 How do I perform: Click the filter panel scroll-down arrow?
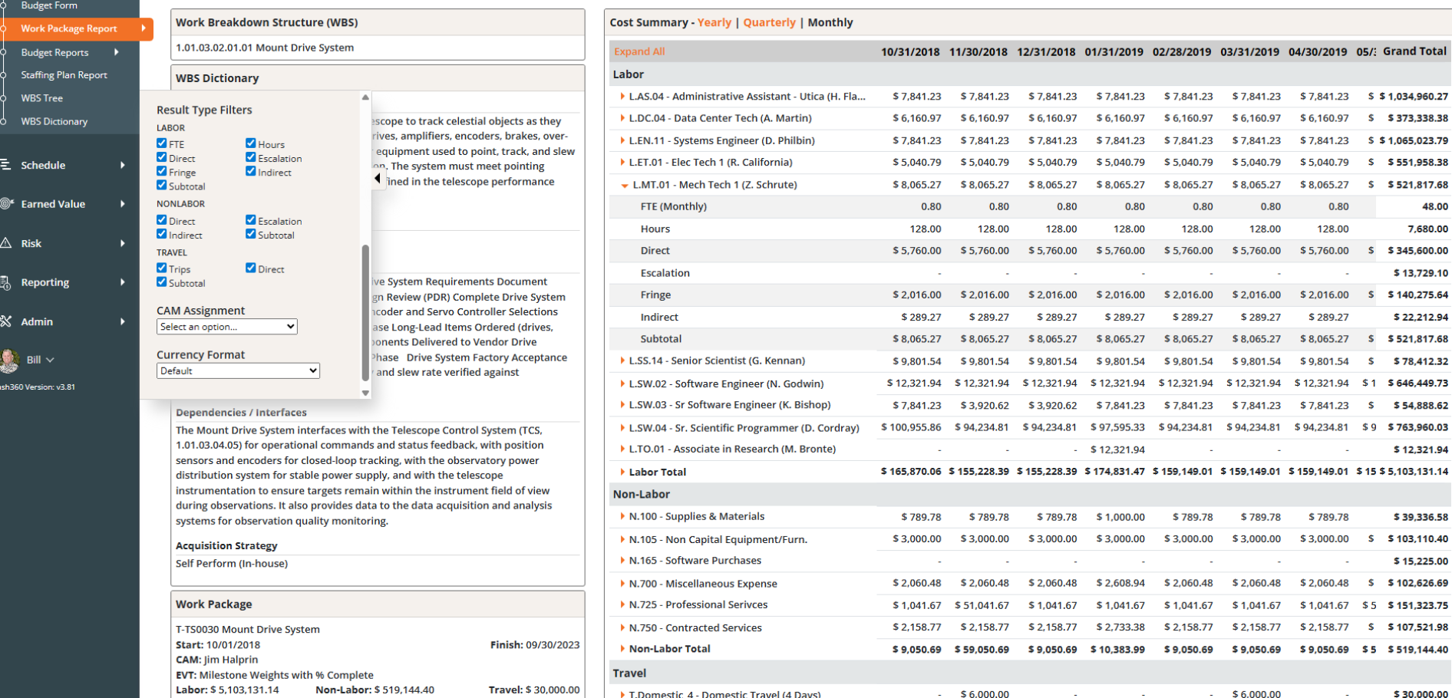365,393
